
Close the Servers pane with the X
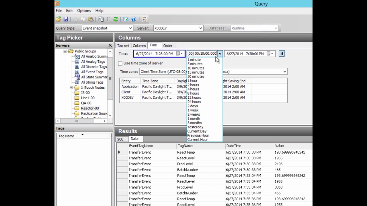click(110, 45)
